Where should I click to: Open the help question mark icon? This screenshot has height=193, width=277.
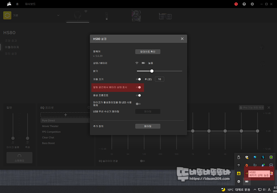pyautogui.click(x=244, y=4)
